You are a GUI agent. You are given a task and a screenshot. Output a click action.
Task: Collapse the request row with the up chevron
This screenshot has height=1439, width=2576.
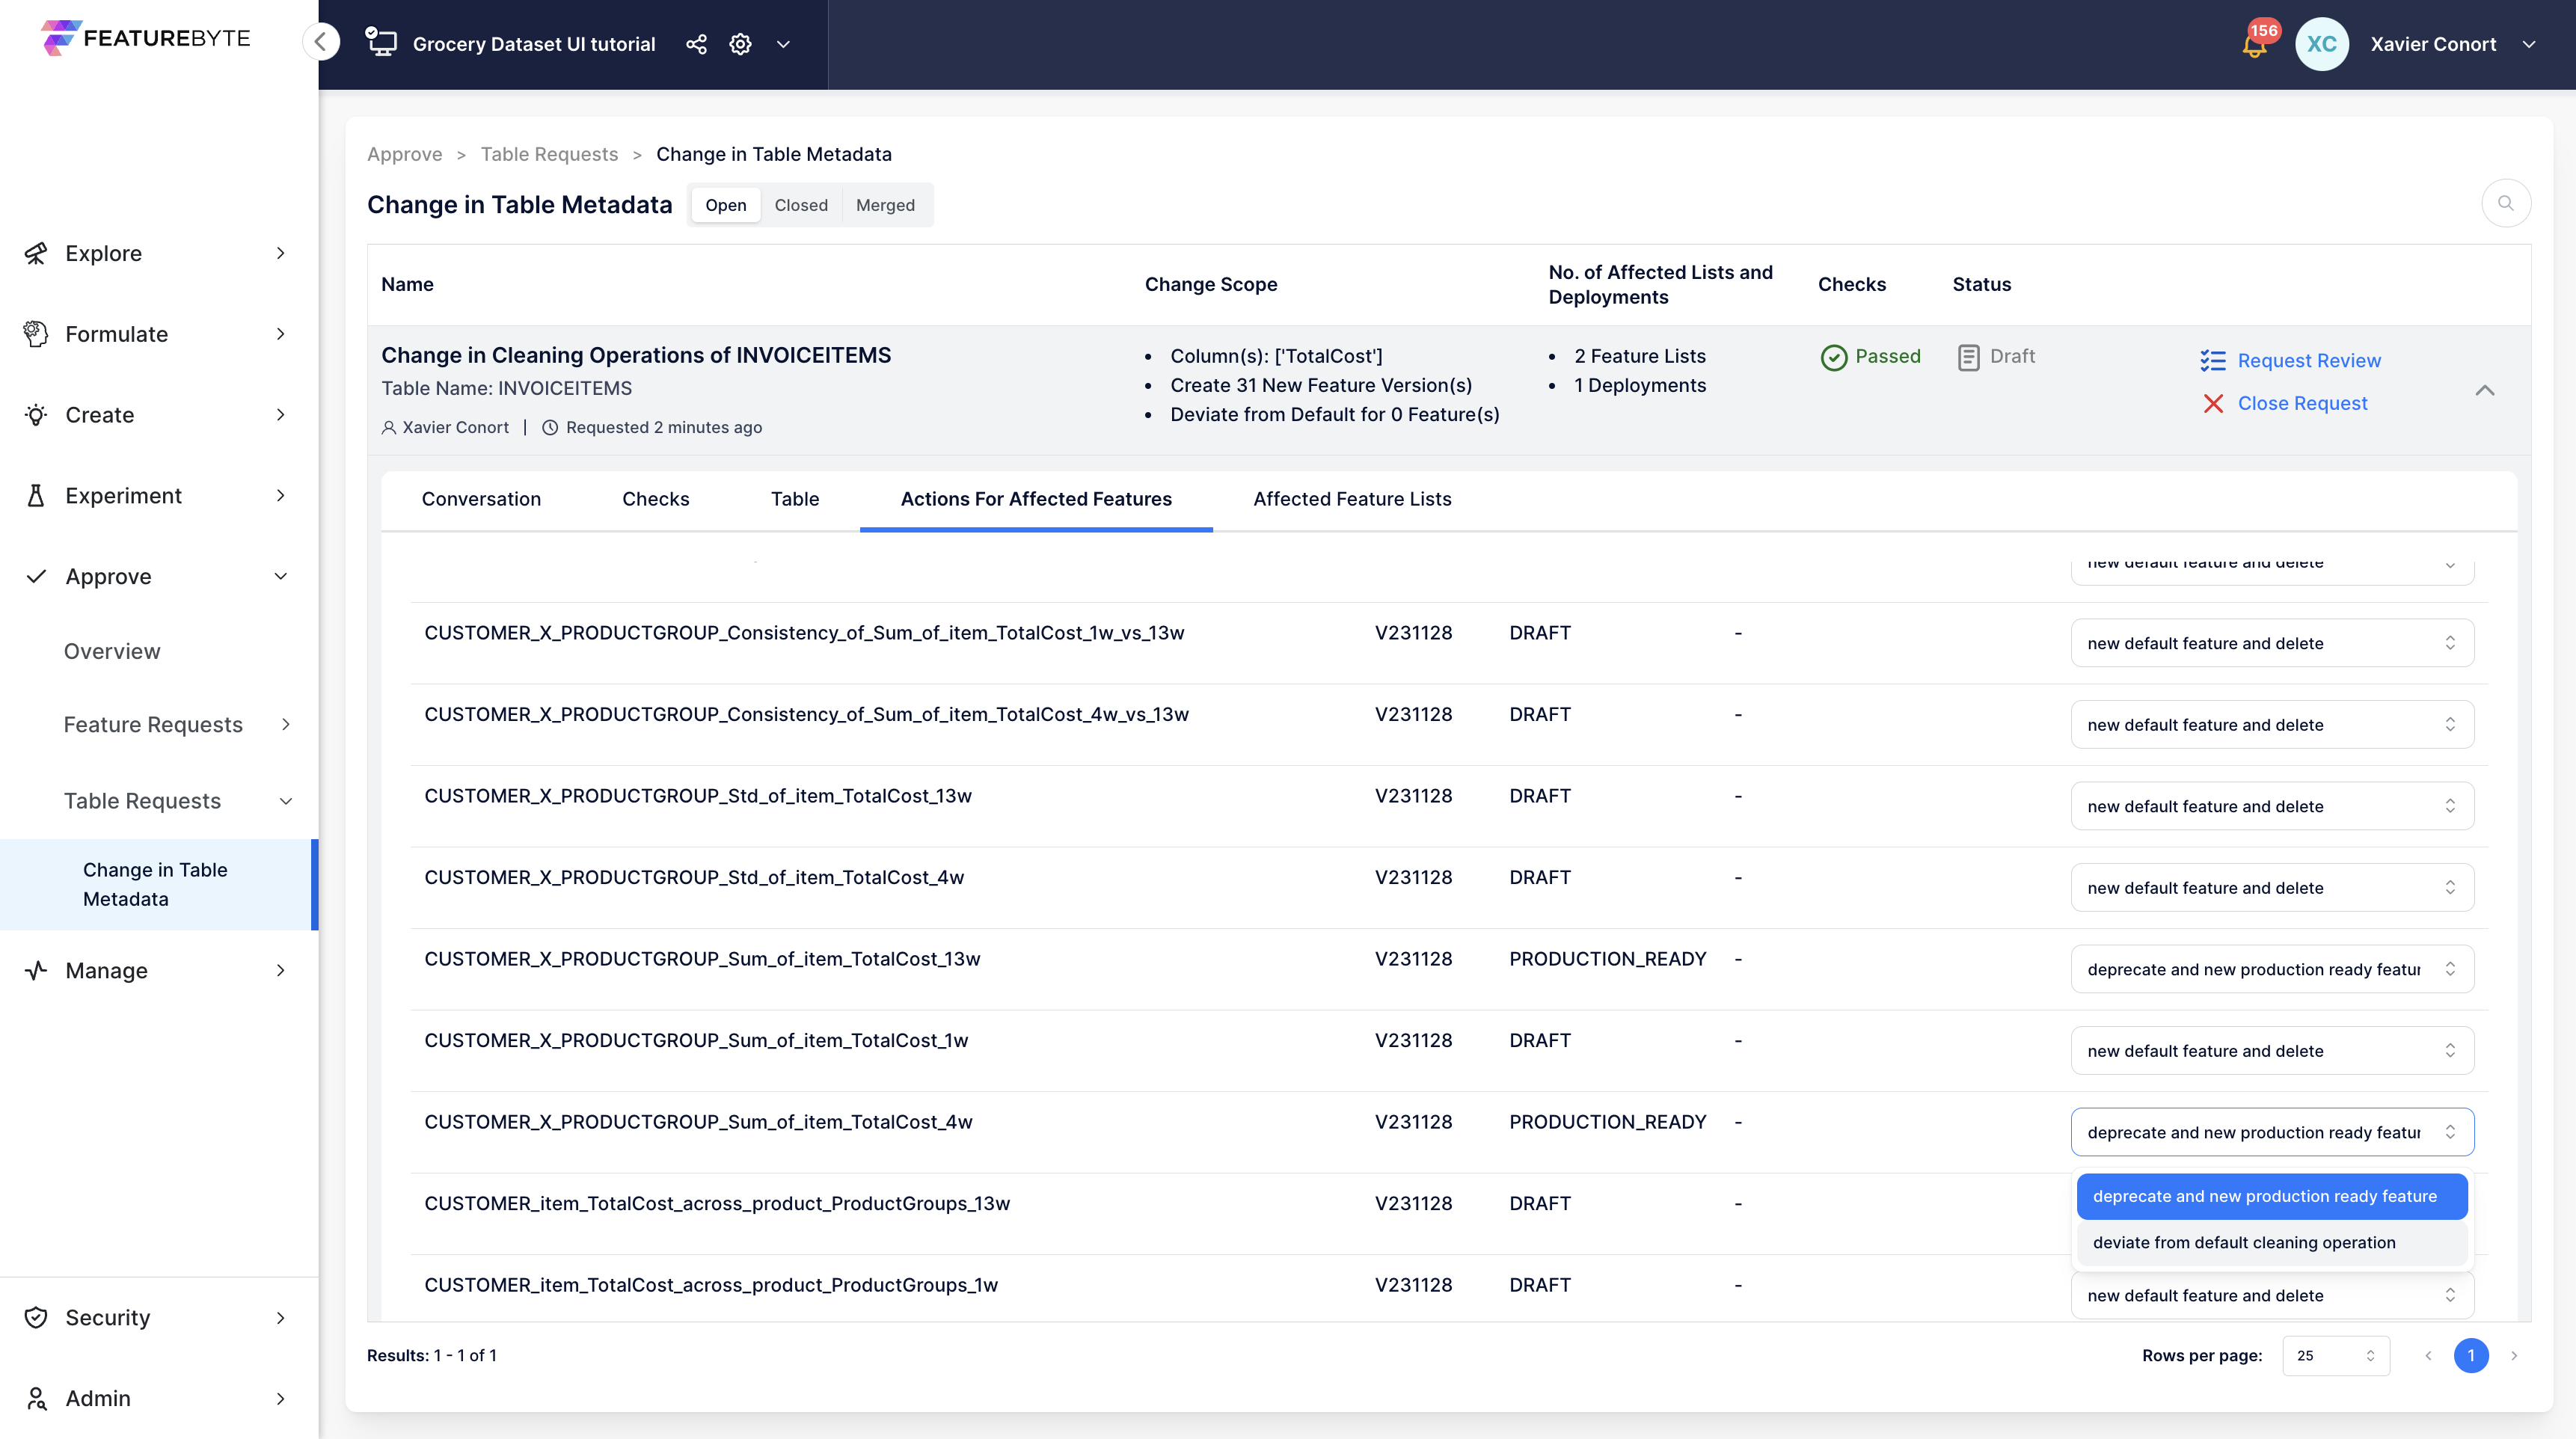click(2484, 390)
